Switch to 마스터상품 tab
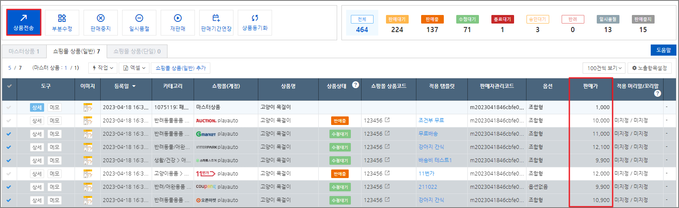 [24, 51]
